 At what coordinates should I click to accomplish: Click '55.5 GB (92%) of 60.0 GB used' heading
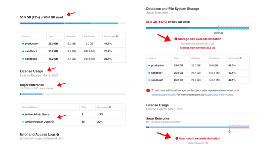point(41,17)
